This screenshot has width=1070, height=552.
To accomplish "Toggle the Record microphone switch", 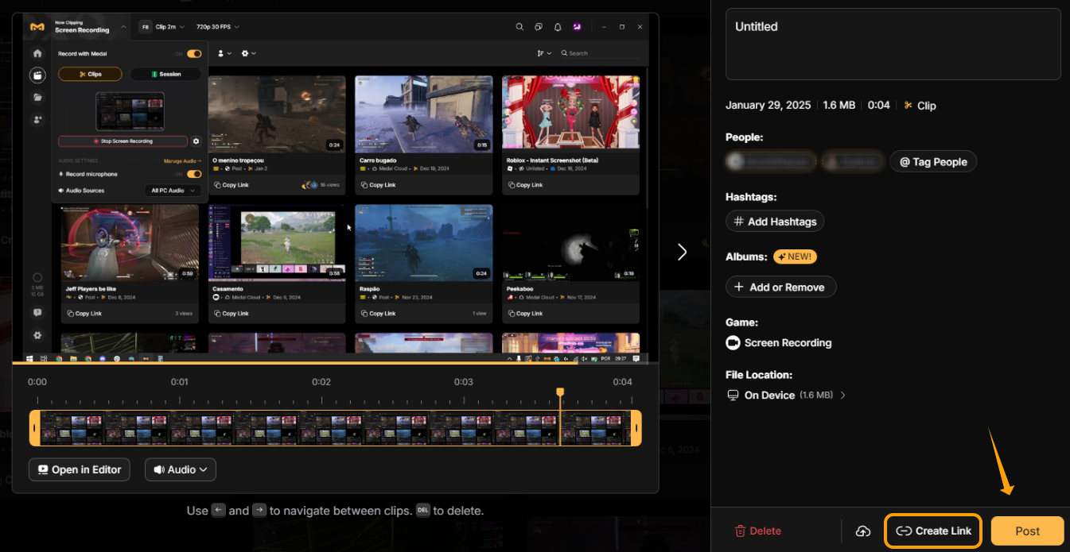I will point(194,174).
